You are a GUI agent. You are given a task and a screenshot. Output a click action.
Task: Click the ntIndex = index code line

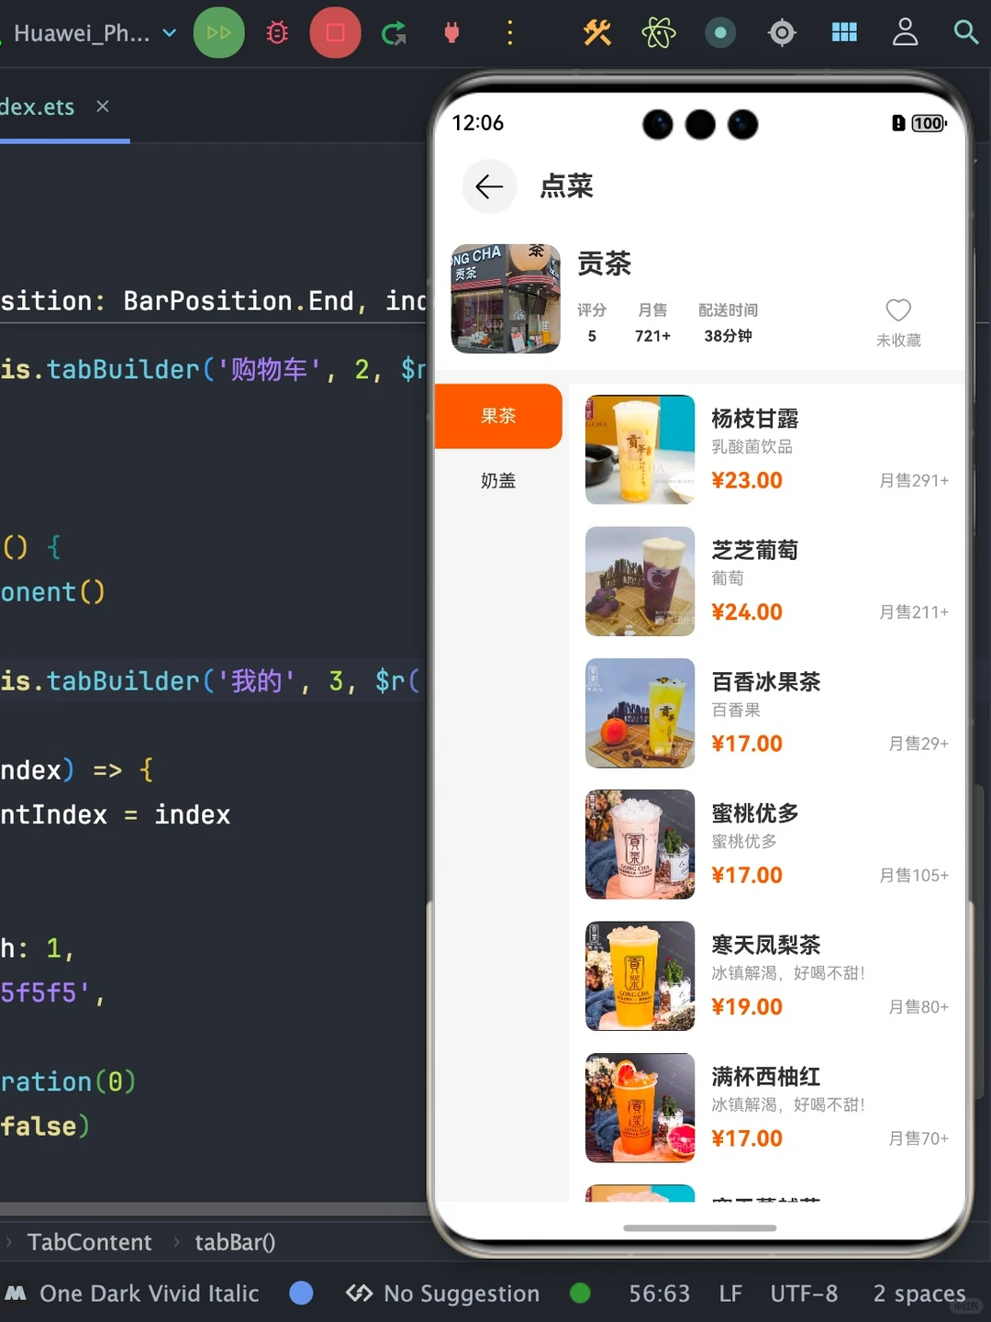click(116, 814)
